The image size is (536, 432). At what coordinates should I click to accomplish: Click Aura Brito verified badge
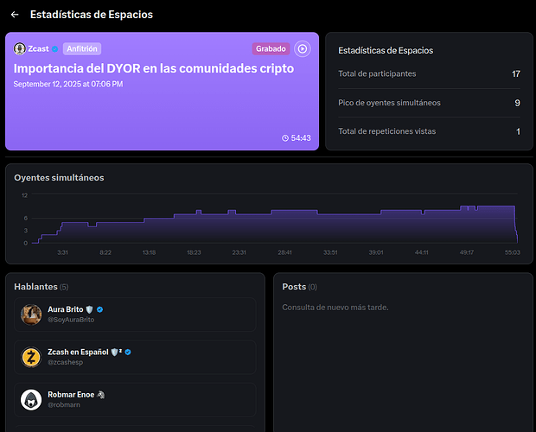click(99, 309)
